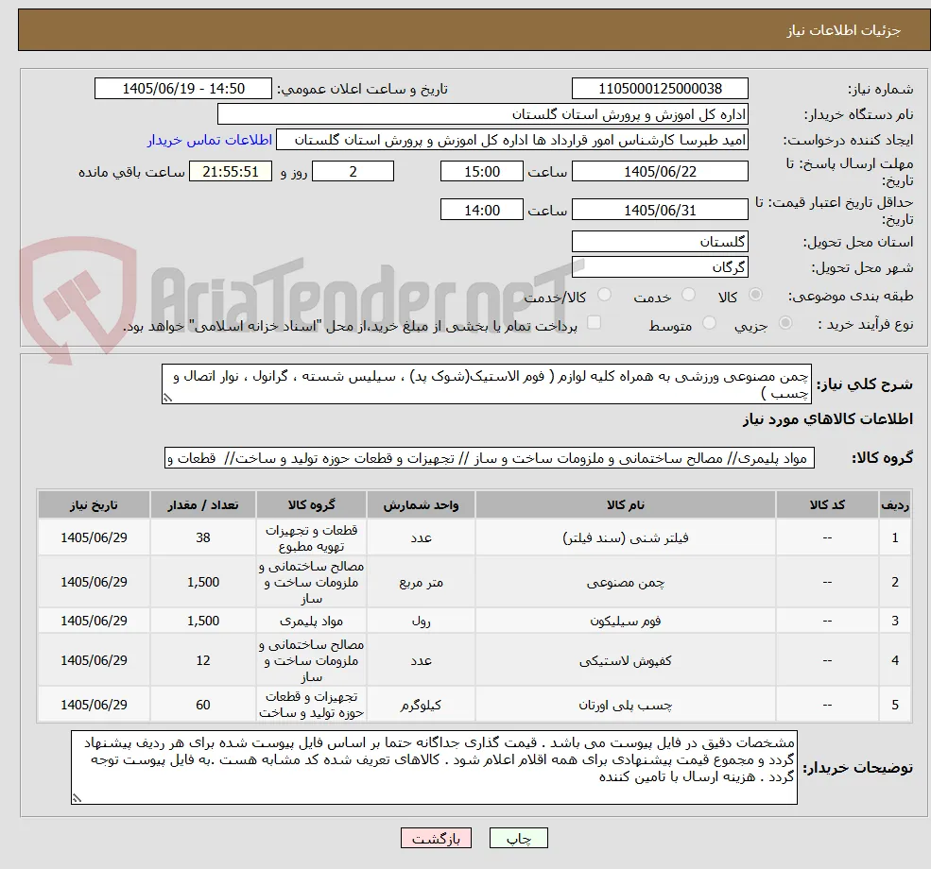Image resolution: width=931 pixels, height=869 pixels.
Task: Click the نام کالا column header
Action: pyautogui.click(x=625, y=504)
